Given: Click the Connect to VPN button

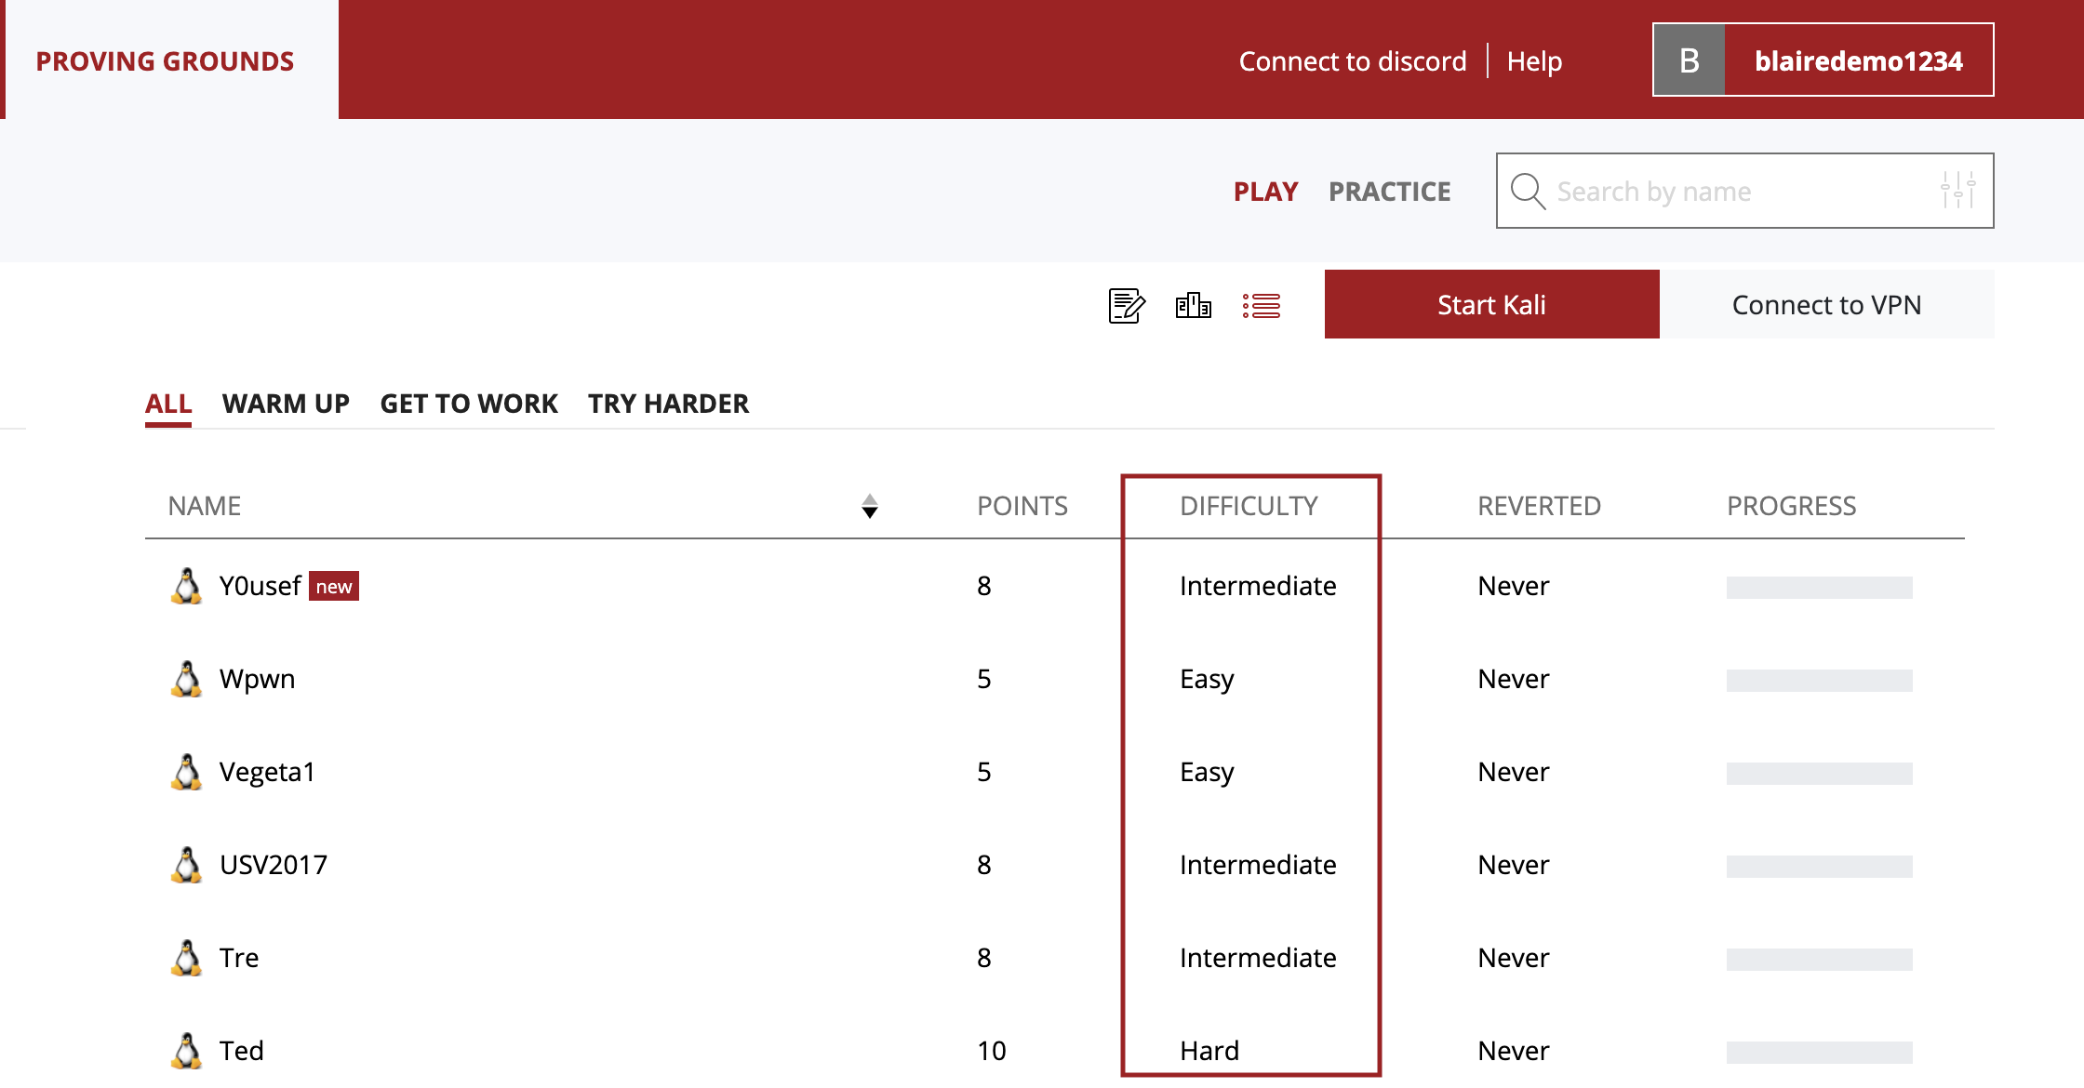Looking at the screenshot, I should click(1827, 305).
